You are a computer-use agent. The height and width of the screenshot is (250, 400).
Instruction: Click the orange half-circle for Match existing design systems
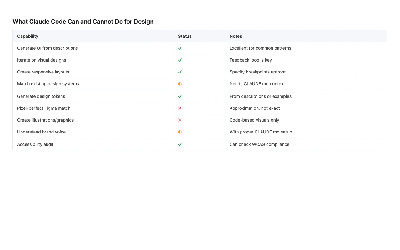180,84
